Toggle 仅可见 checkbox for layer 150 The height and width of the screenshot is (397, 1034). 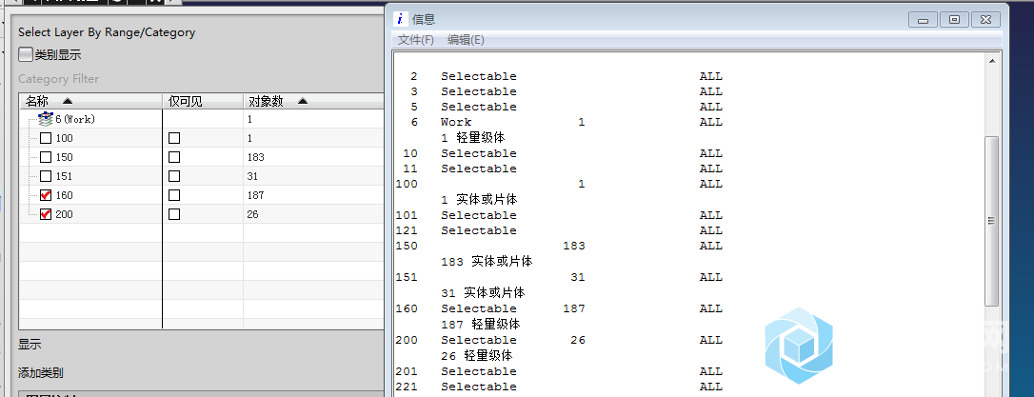(174, 158)
